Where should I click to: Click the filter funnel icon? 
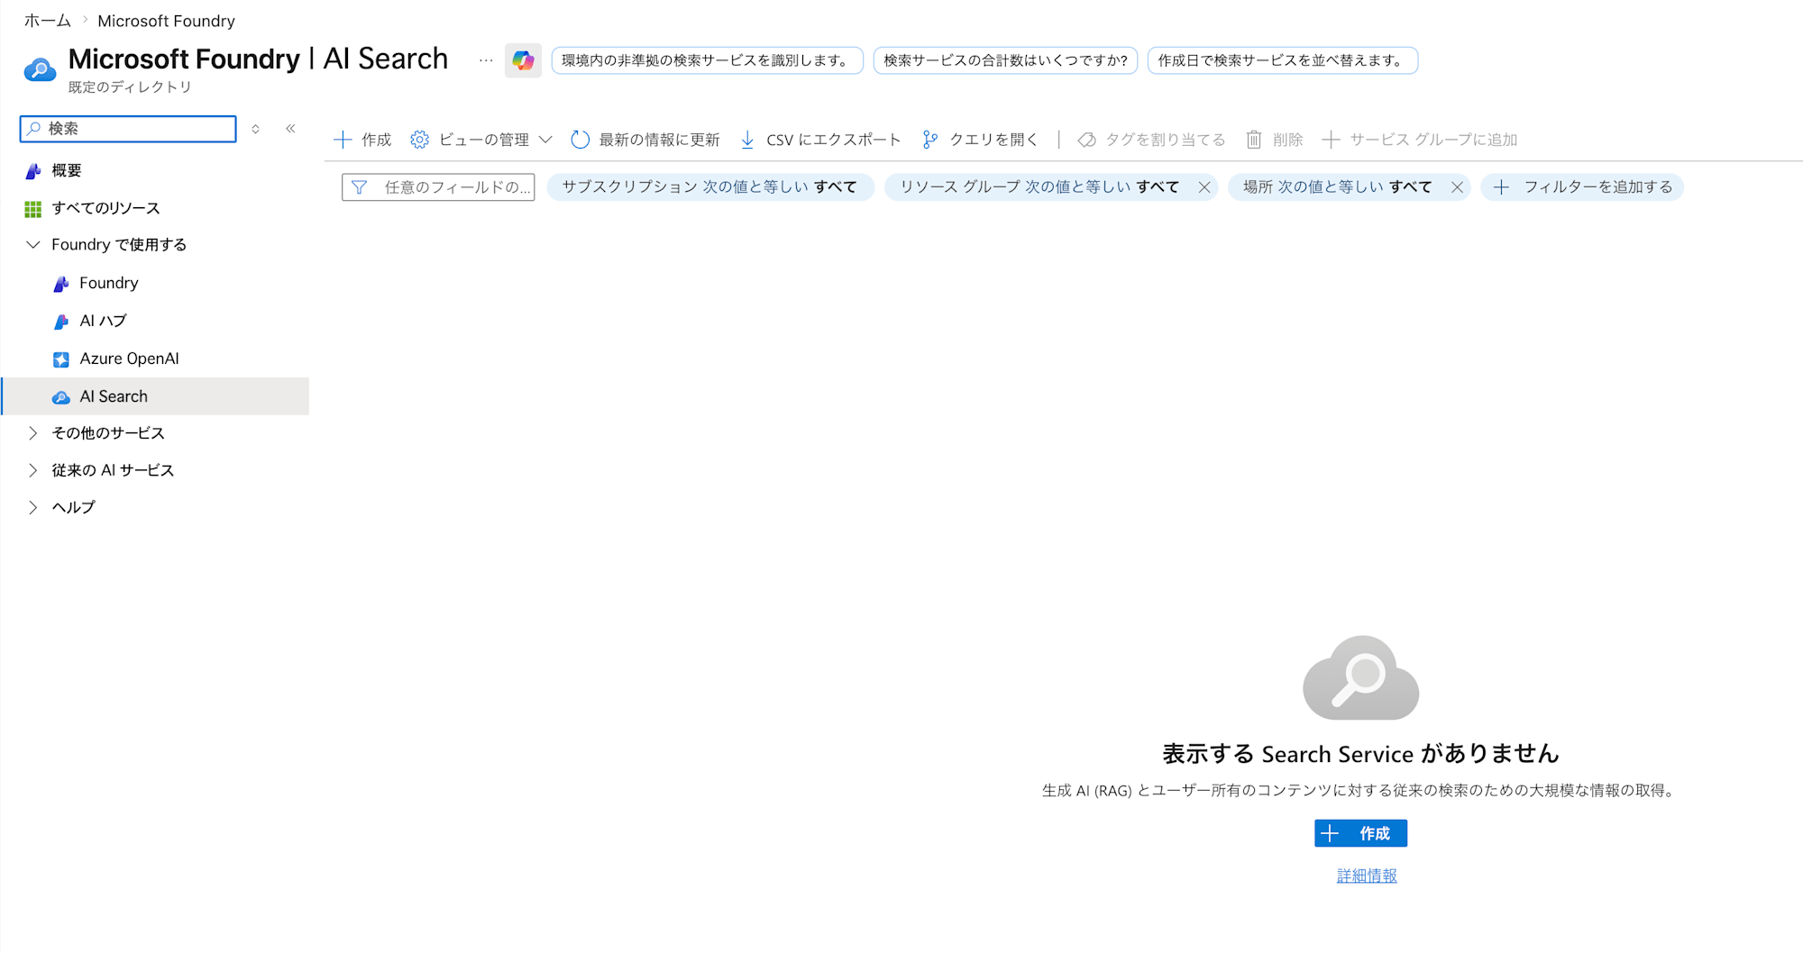coord(359,187)
